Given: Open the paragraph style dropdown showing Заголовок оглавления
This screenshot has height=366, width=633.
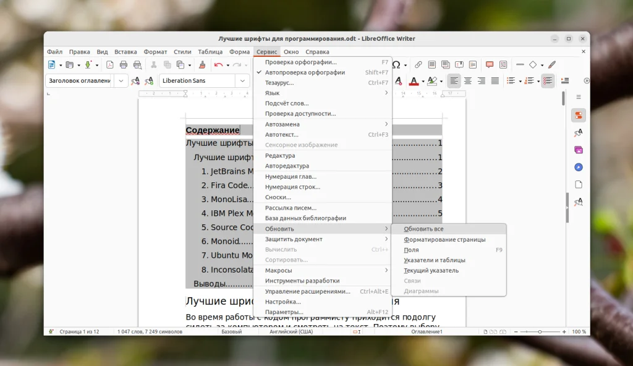Looking at the screenshot, I should point(121,80).
